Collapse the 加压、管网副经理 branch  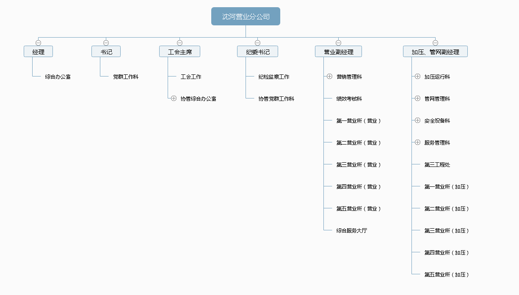435,43
